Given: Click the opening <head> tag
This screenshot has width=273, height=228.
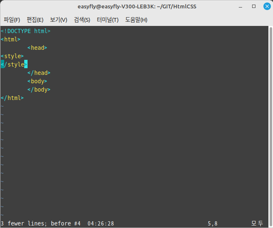Looking at the screenshot, I should tap(37, 48).
